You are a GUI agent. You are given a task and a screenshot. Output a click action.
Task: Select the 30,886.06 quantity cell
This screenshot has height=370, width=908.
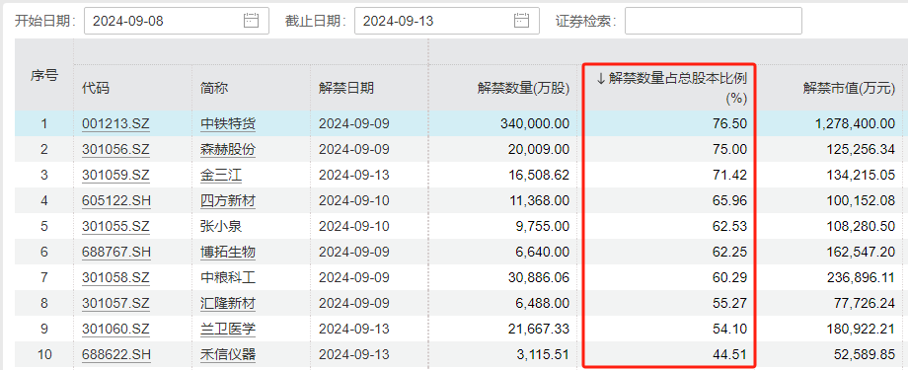[x=540, y=278]
